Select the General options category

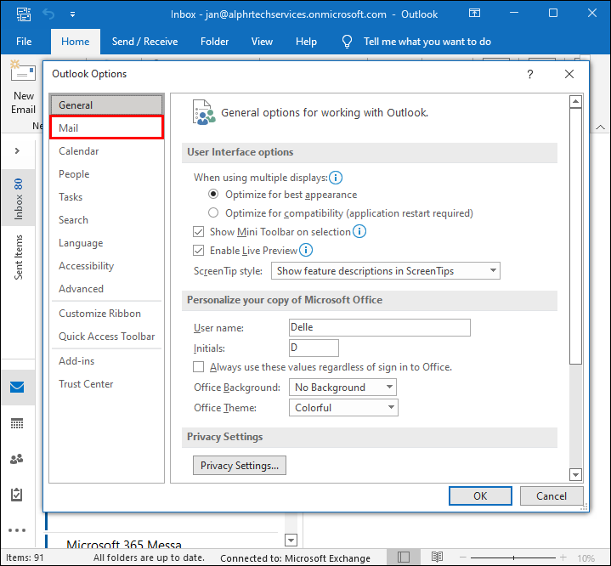106,105
